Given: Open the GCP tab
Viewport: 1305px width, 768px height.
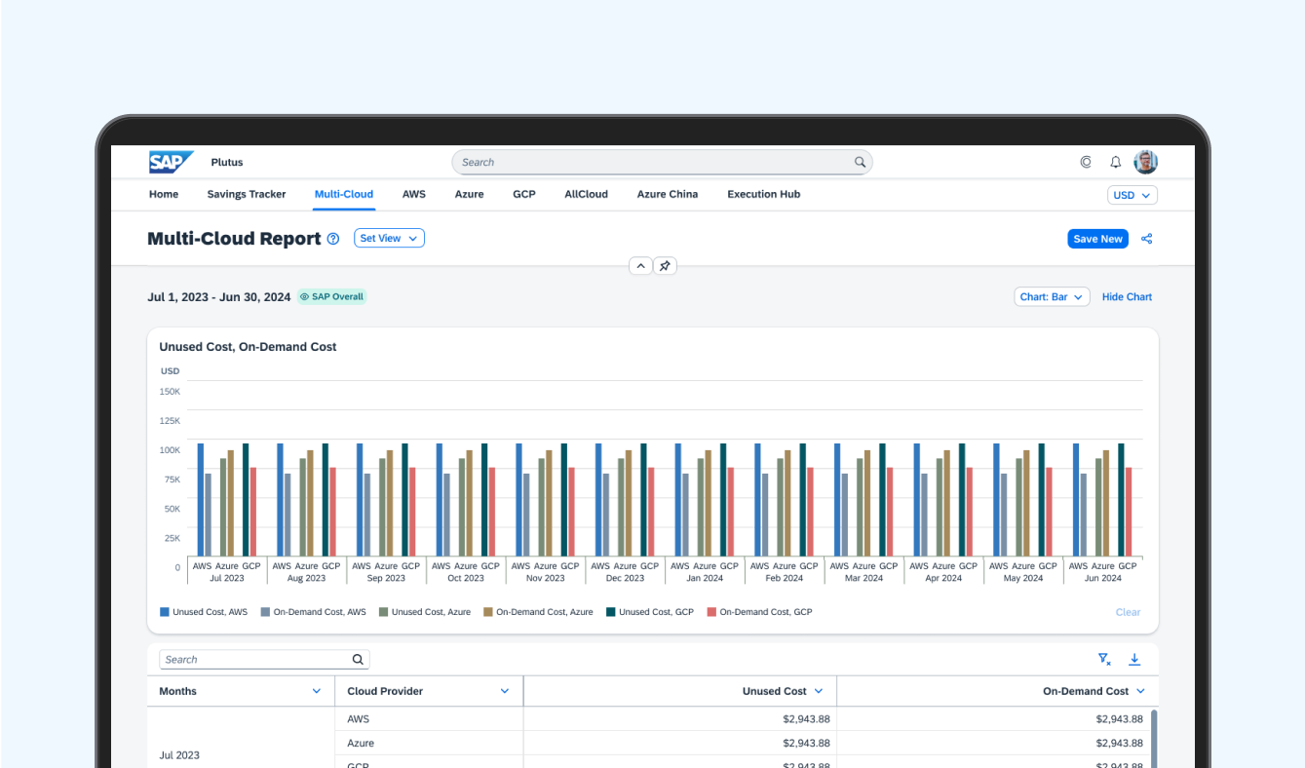Looking at the screenshot, I should pyautogui.click(x=524, y=194).
